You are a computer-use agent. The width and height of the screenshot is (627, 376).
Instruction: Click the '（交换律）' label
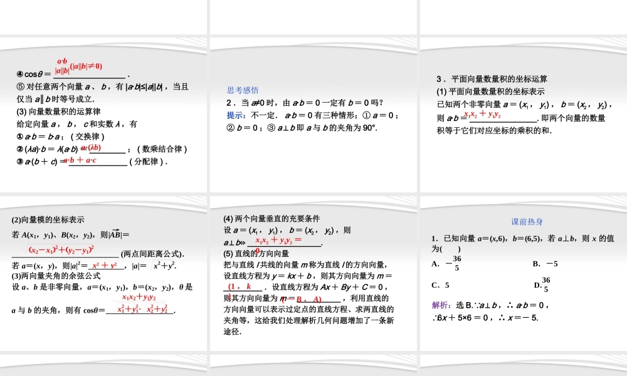88,137
